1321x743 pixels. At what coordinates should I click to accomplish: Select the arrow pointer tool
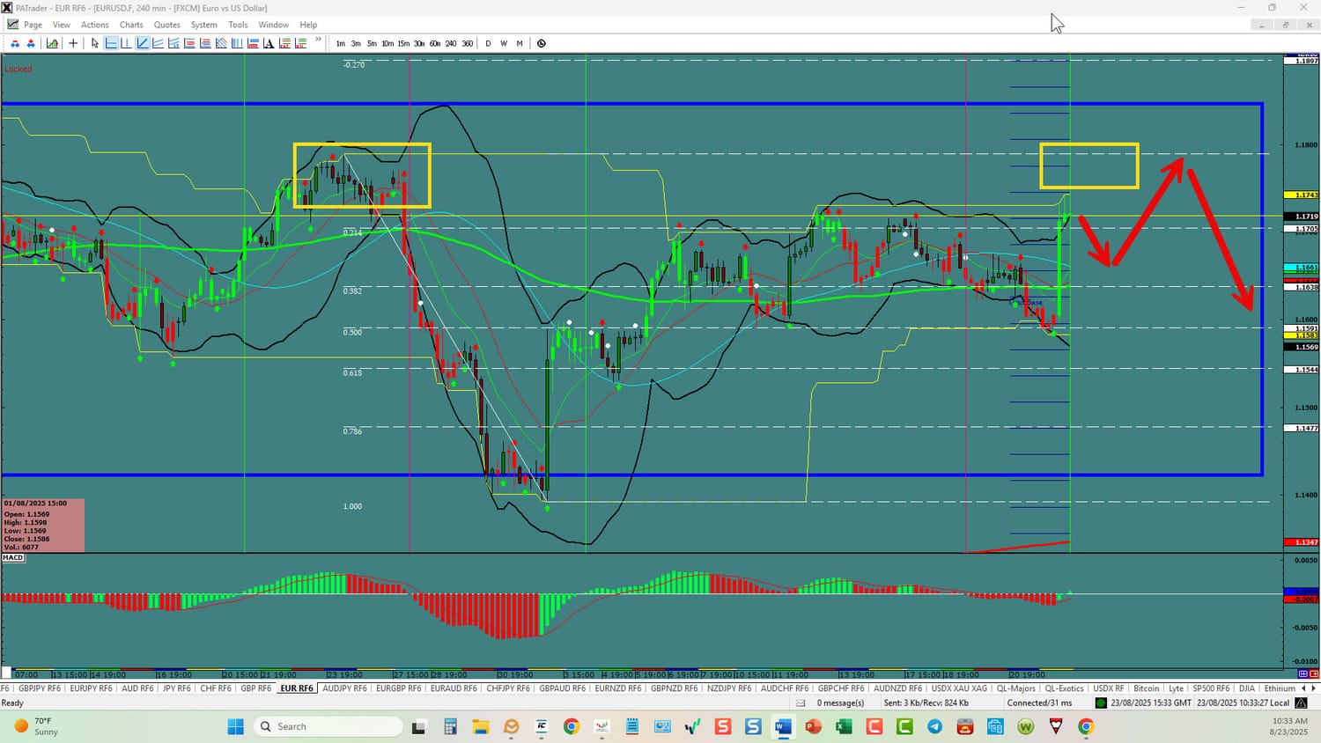pos(94,43)
